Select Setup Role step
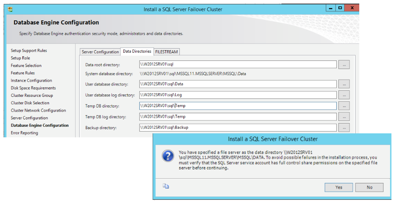The width and height of the screenshot is (397, 205). (x=21, y=58)
